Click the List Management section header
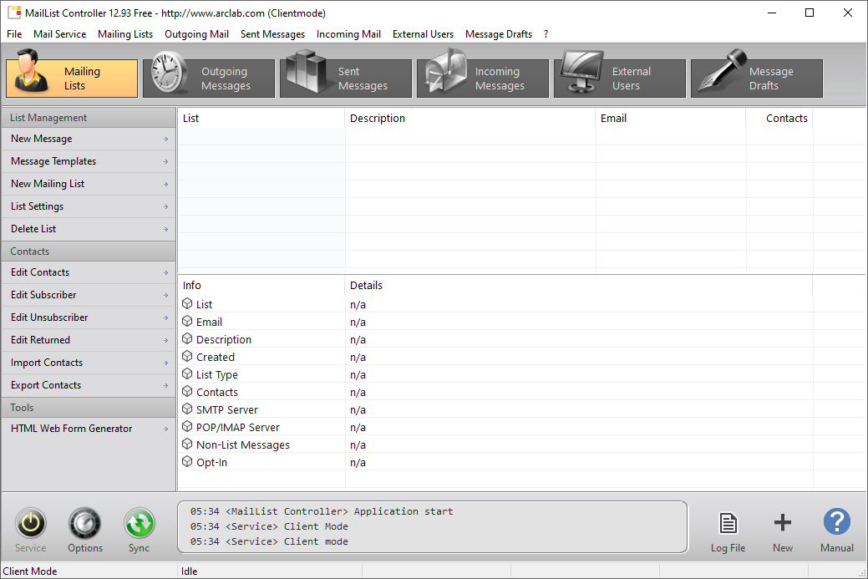This screenshot has width=868, height=579. click(x=89, y=117)
